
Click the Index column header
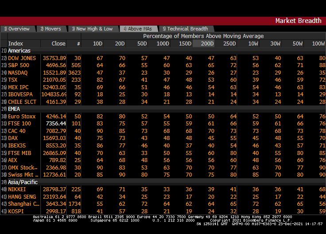(16, 44)
